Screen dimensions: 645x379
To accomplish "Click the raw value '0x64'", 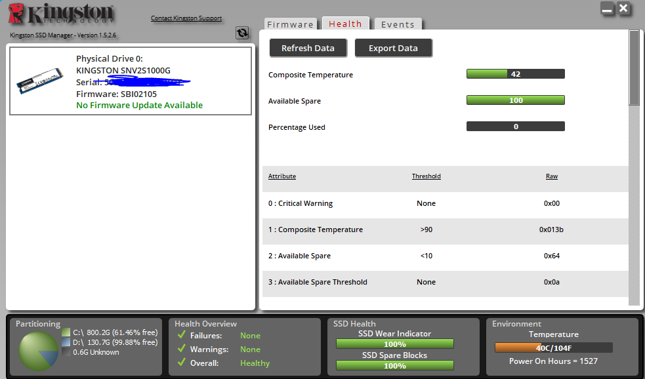I will click(552, 256).
